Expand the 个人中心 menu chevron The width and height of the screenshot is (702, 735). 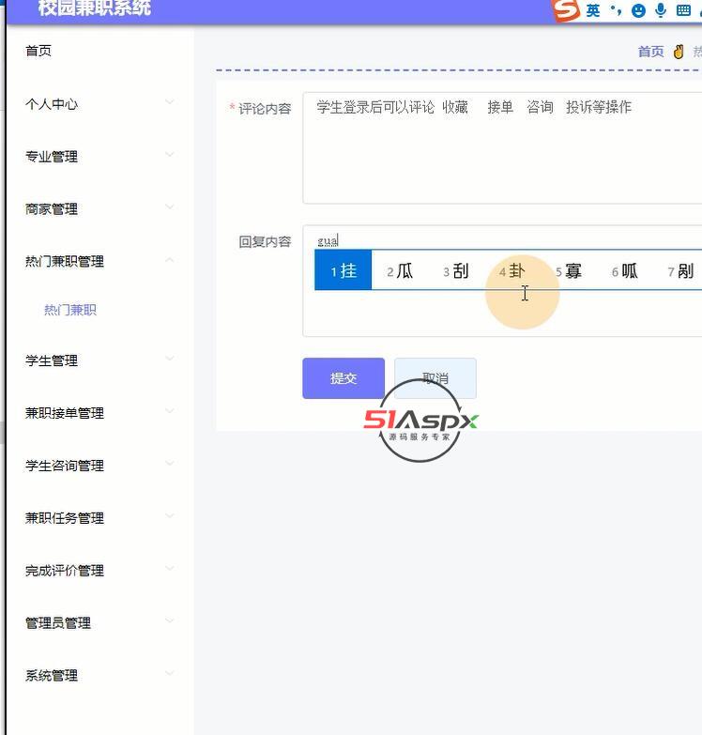click(169, 102)
